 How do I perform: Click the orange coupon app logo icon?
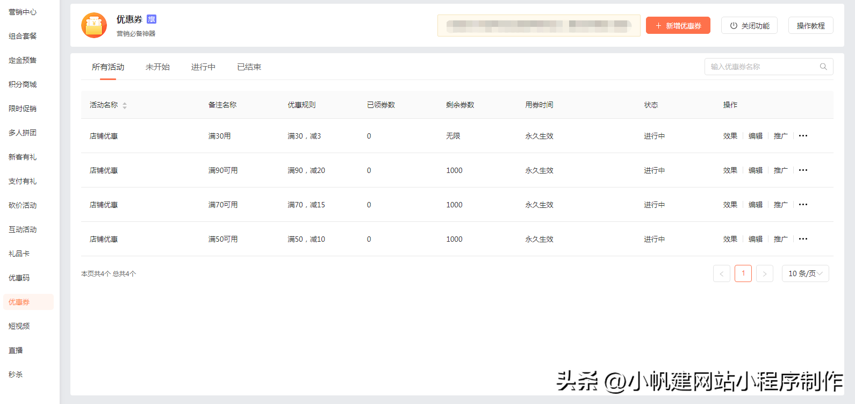click(94, 25)
